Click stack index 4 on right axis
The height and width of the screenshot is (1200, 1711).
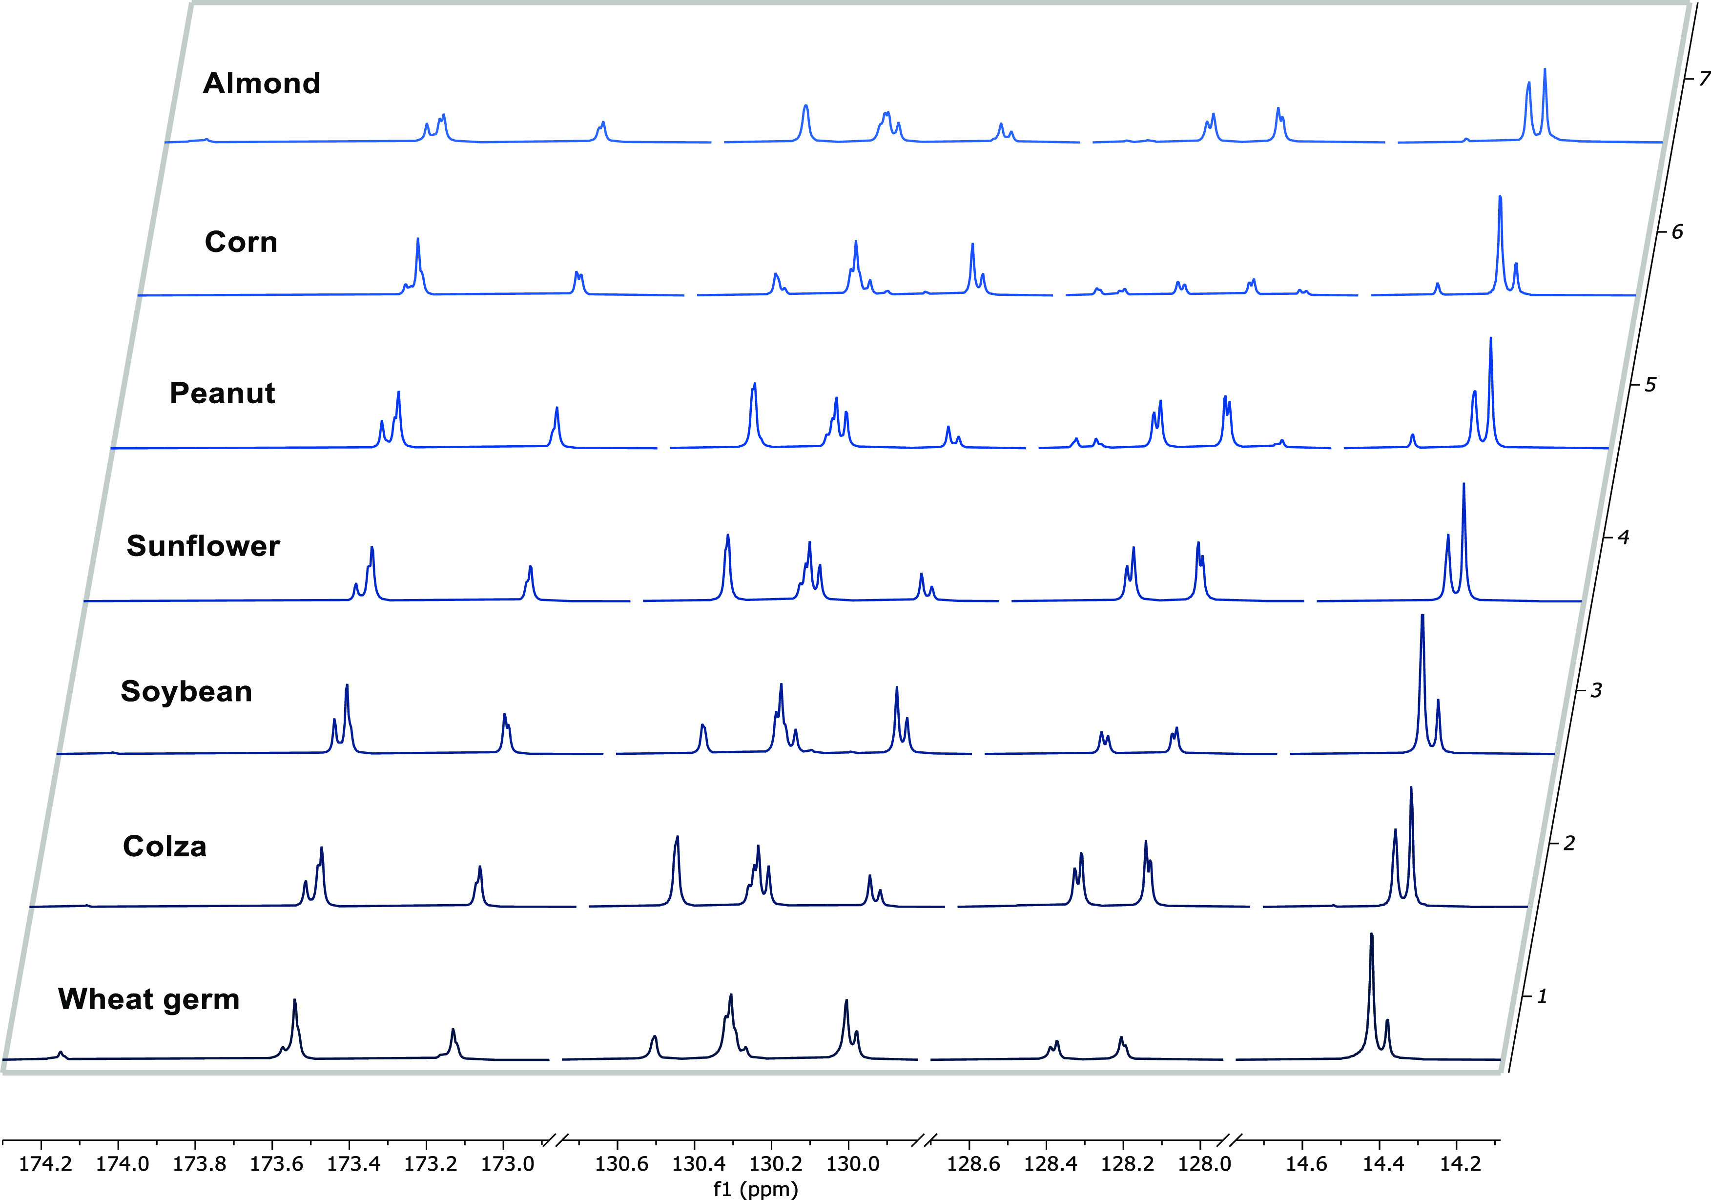tap(1623, 537)
